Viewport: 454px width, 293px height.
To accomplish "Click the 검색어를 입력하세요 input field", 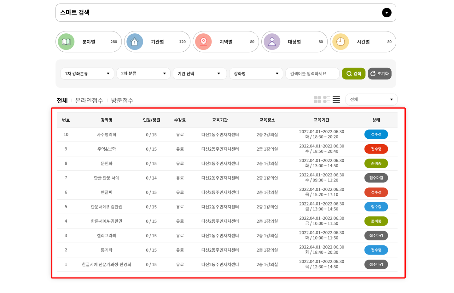I will tap(312, 74).
